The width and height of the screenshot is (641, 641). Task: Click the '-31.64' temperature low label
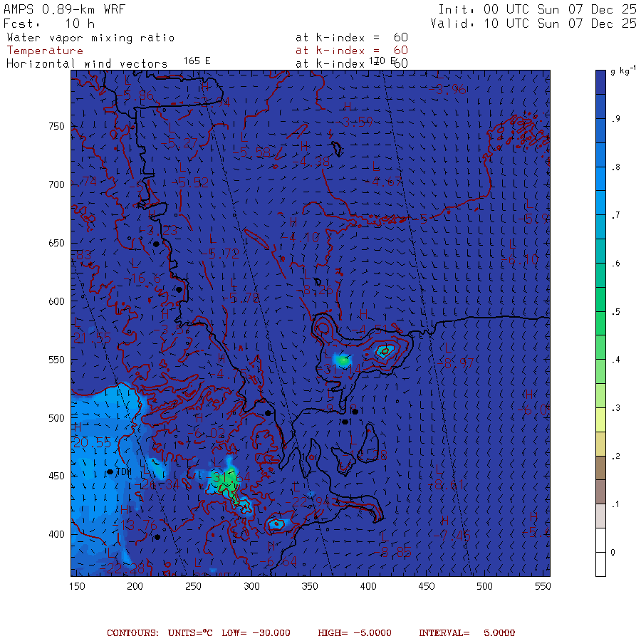click(228, 477)
